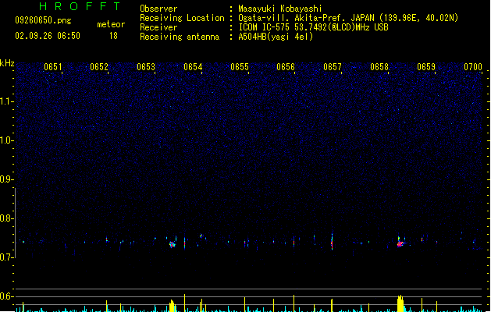Click the 0659 time marker

(426, 67)
